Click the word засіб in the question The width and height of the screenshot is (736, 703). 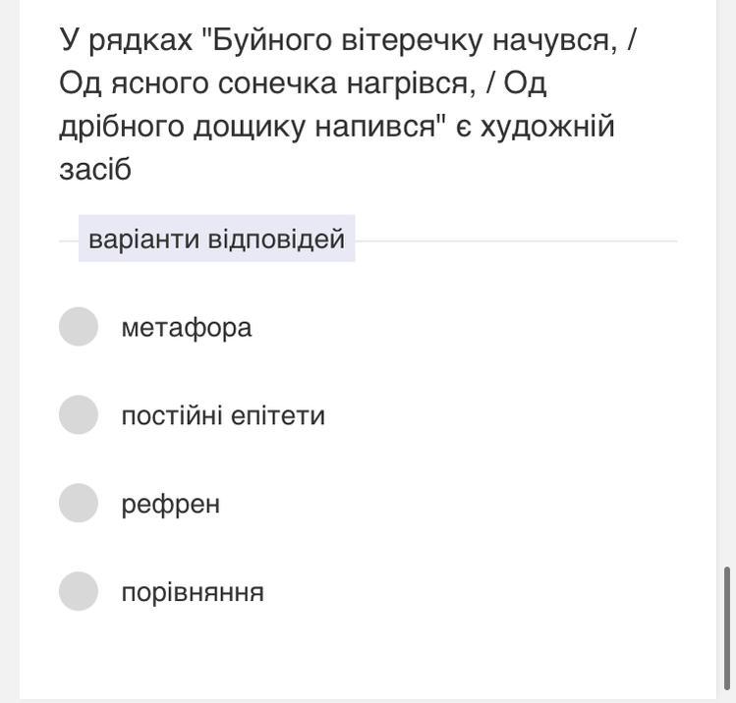tap(95, 169)
